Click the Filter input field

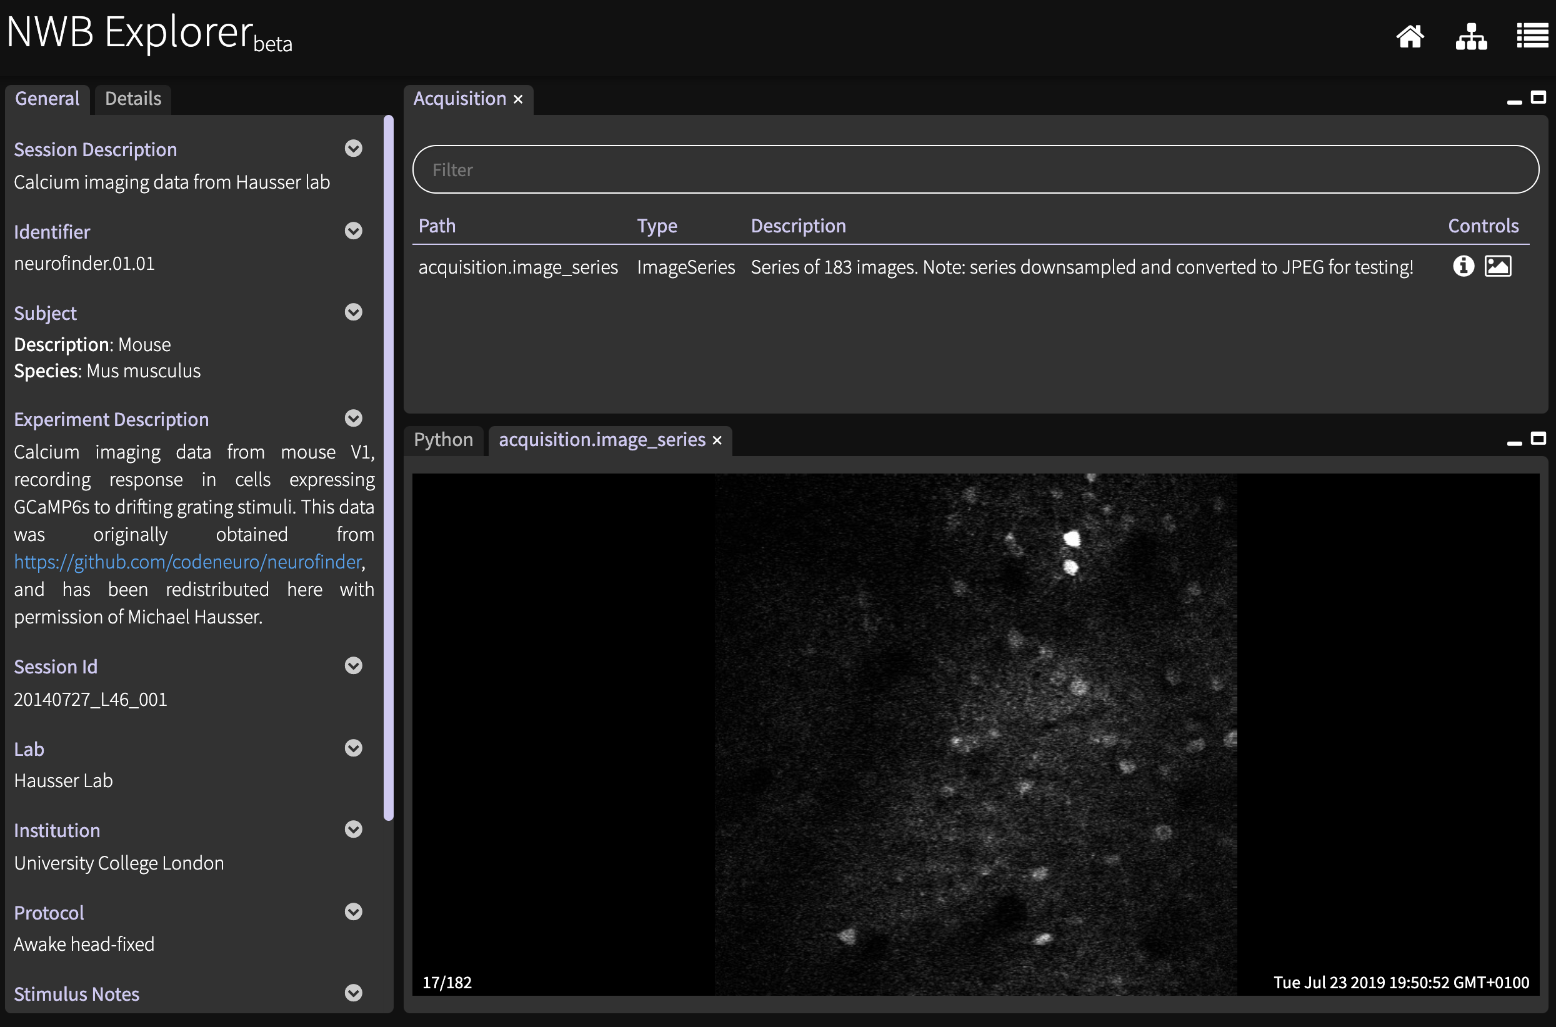point(975,170)
